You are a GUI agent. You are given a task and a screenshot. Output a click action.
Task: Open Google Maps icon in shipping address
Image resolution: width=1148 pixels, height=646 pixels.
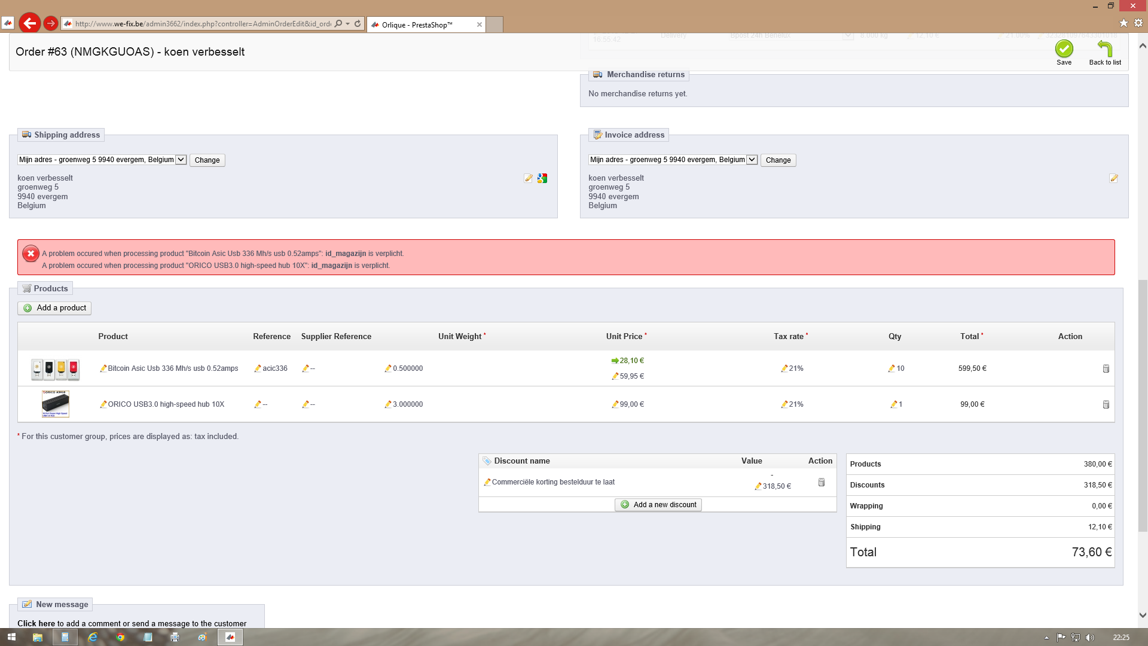[x=542, y=178]
